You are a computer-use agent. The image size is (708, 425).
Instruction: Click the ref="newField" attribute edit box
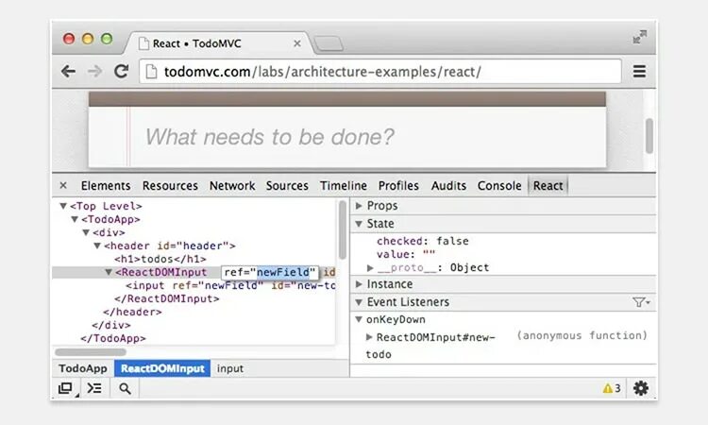point(270,272)
